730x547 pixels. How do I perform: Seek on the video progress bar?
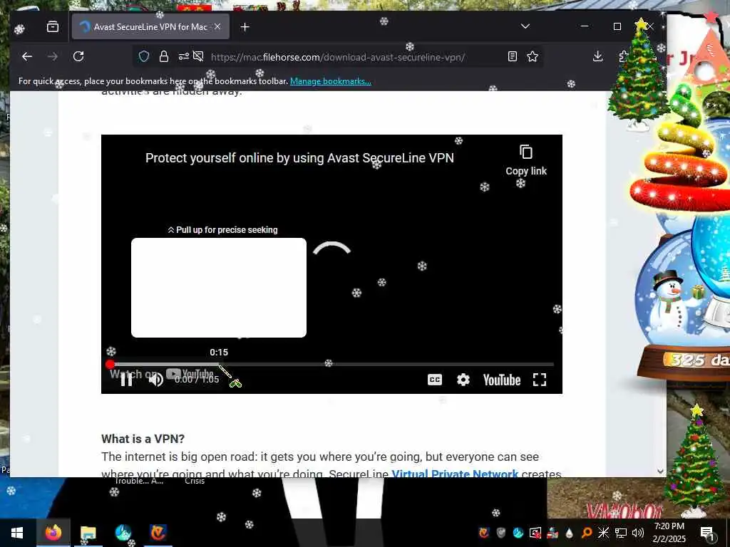click(331, 364)
